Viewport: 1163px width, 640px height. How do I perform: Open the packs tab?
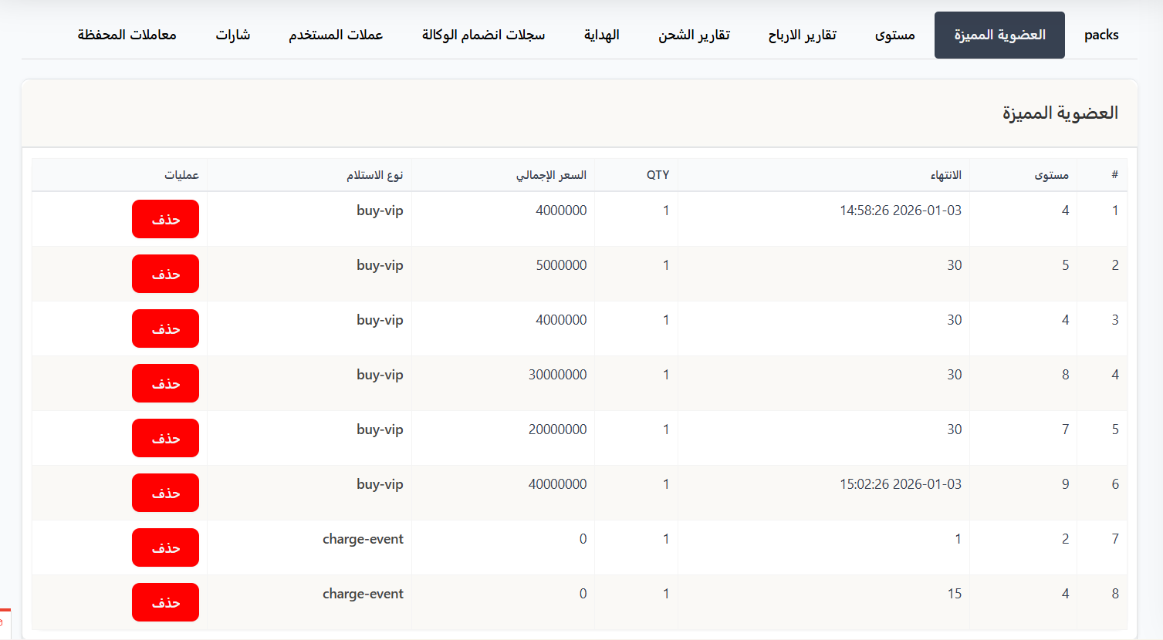tap(1101, 35)
